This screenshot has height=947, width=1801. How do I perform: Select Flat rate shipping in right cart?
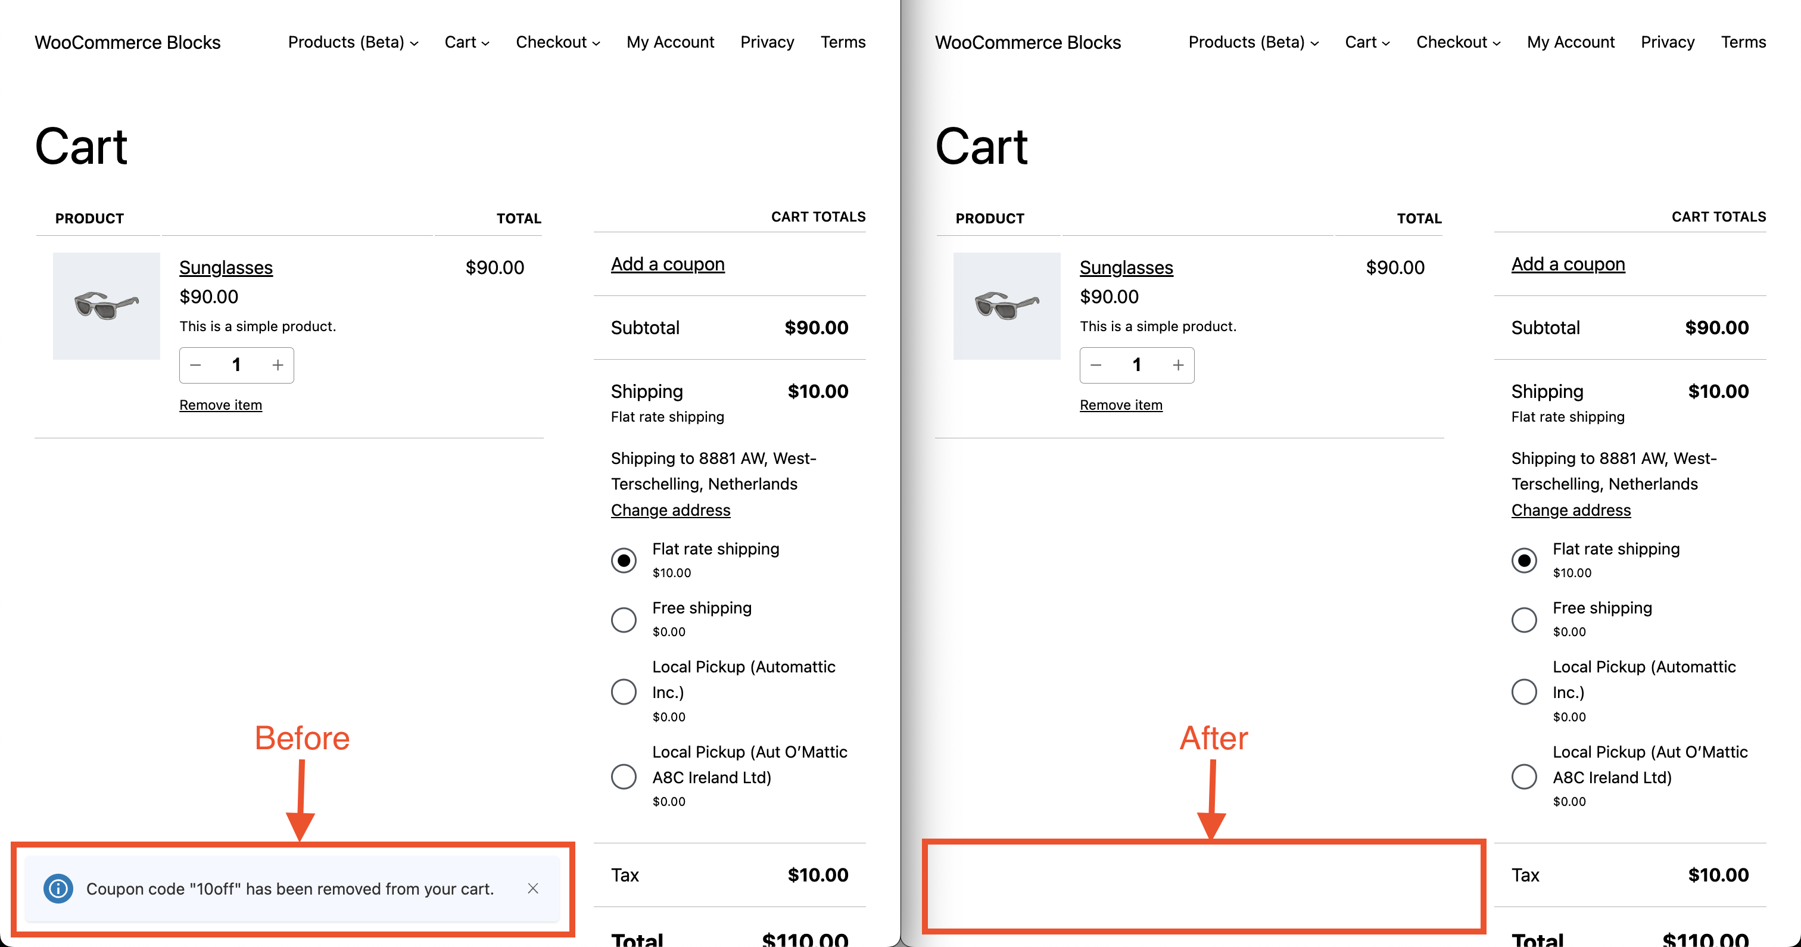(1524, 560)
